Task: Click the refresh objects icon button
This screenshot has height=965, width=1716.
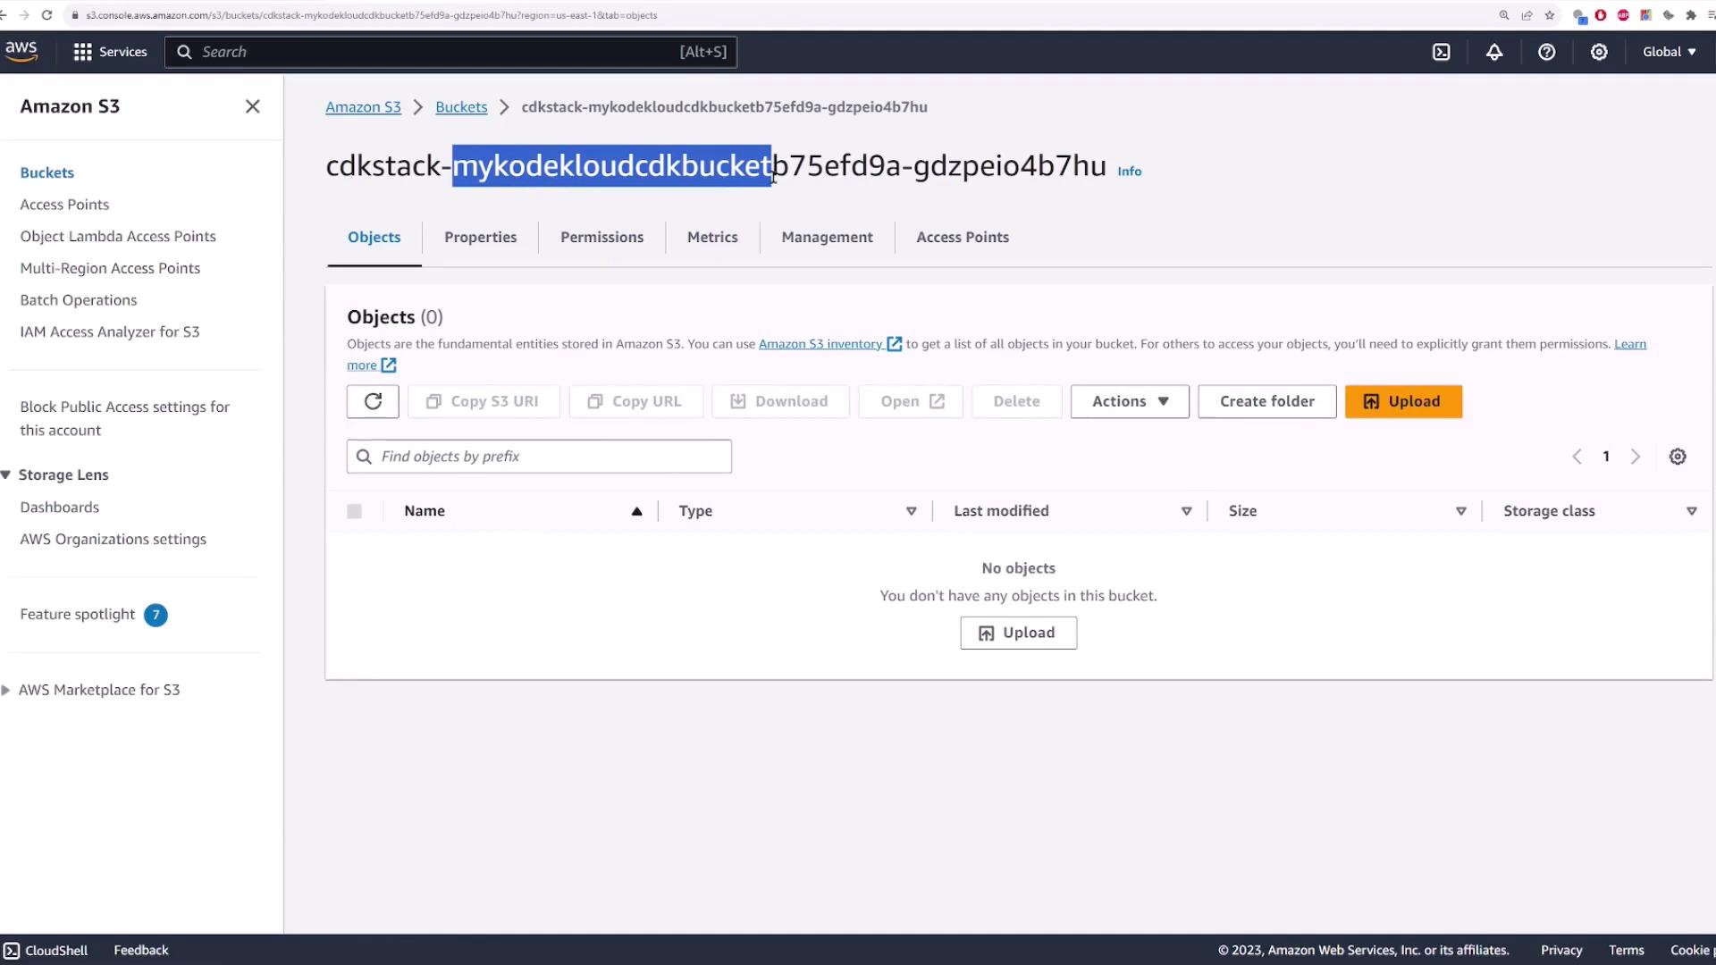Action: pyautogui.click(x=373, y=401)
